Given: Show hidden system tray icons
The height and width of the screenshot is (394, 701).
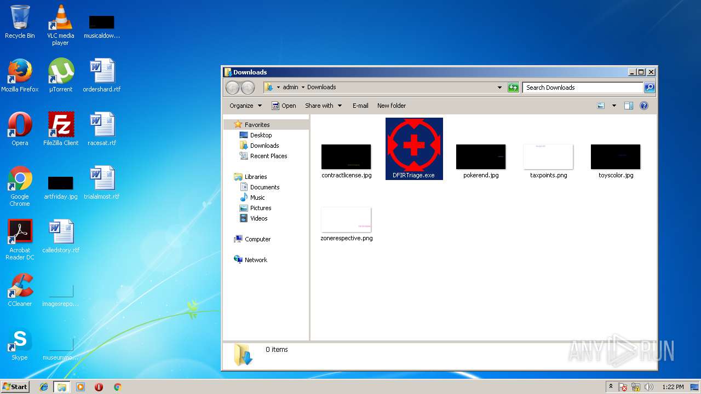Looking at the screenshot, I should point(611,387).
